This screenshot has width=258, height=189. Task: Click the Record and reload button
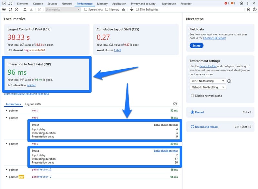(x=221, y=127)
